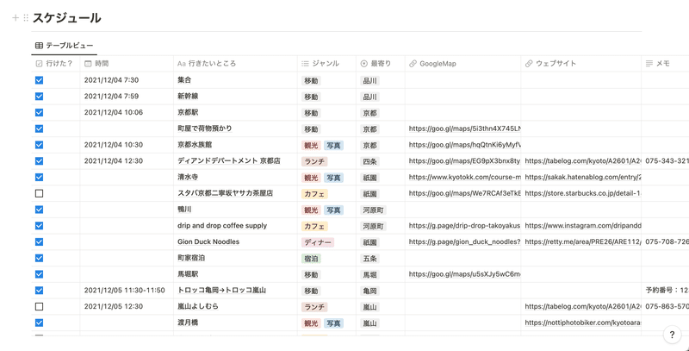Uncheck the checkbox for 渡月橋 row
Viewport: 689px width, 351px height.
39,323
